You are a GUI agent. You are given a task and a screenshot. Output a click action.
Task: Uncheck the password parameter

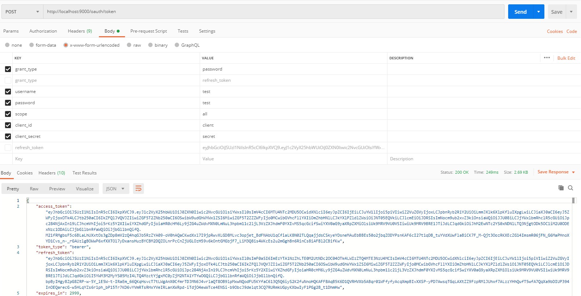pos(8,103)
